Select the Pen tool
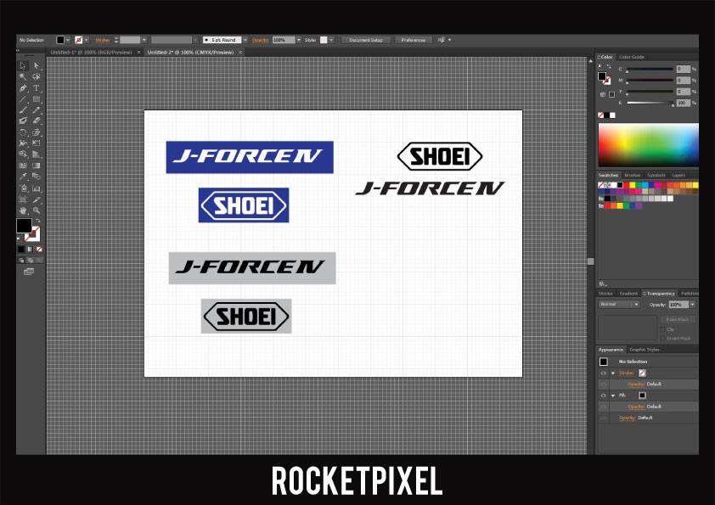The image size is (715, 505). 23,88
